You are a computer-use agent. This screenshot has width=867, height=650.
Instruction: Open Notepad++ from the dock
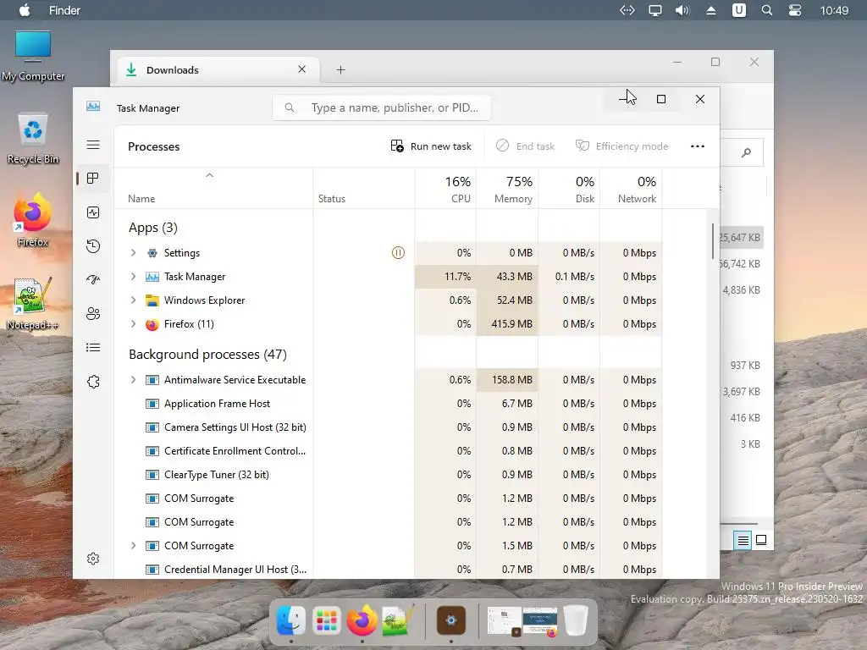[x=398, y=620]
